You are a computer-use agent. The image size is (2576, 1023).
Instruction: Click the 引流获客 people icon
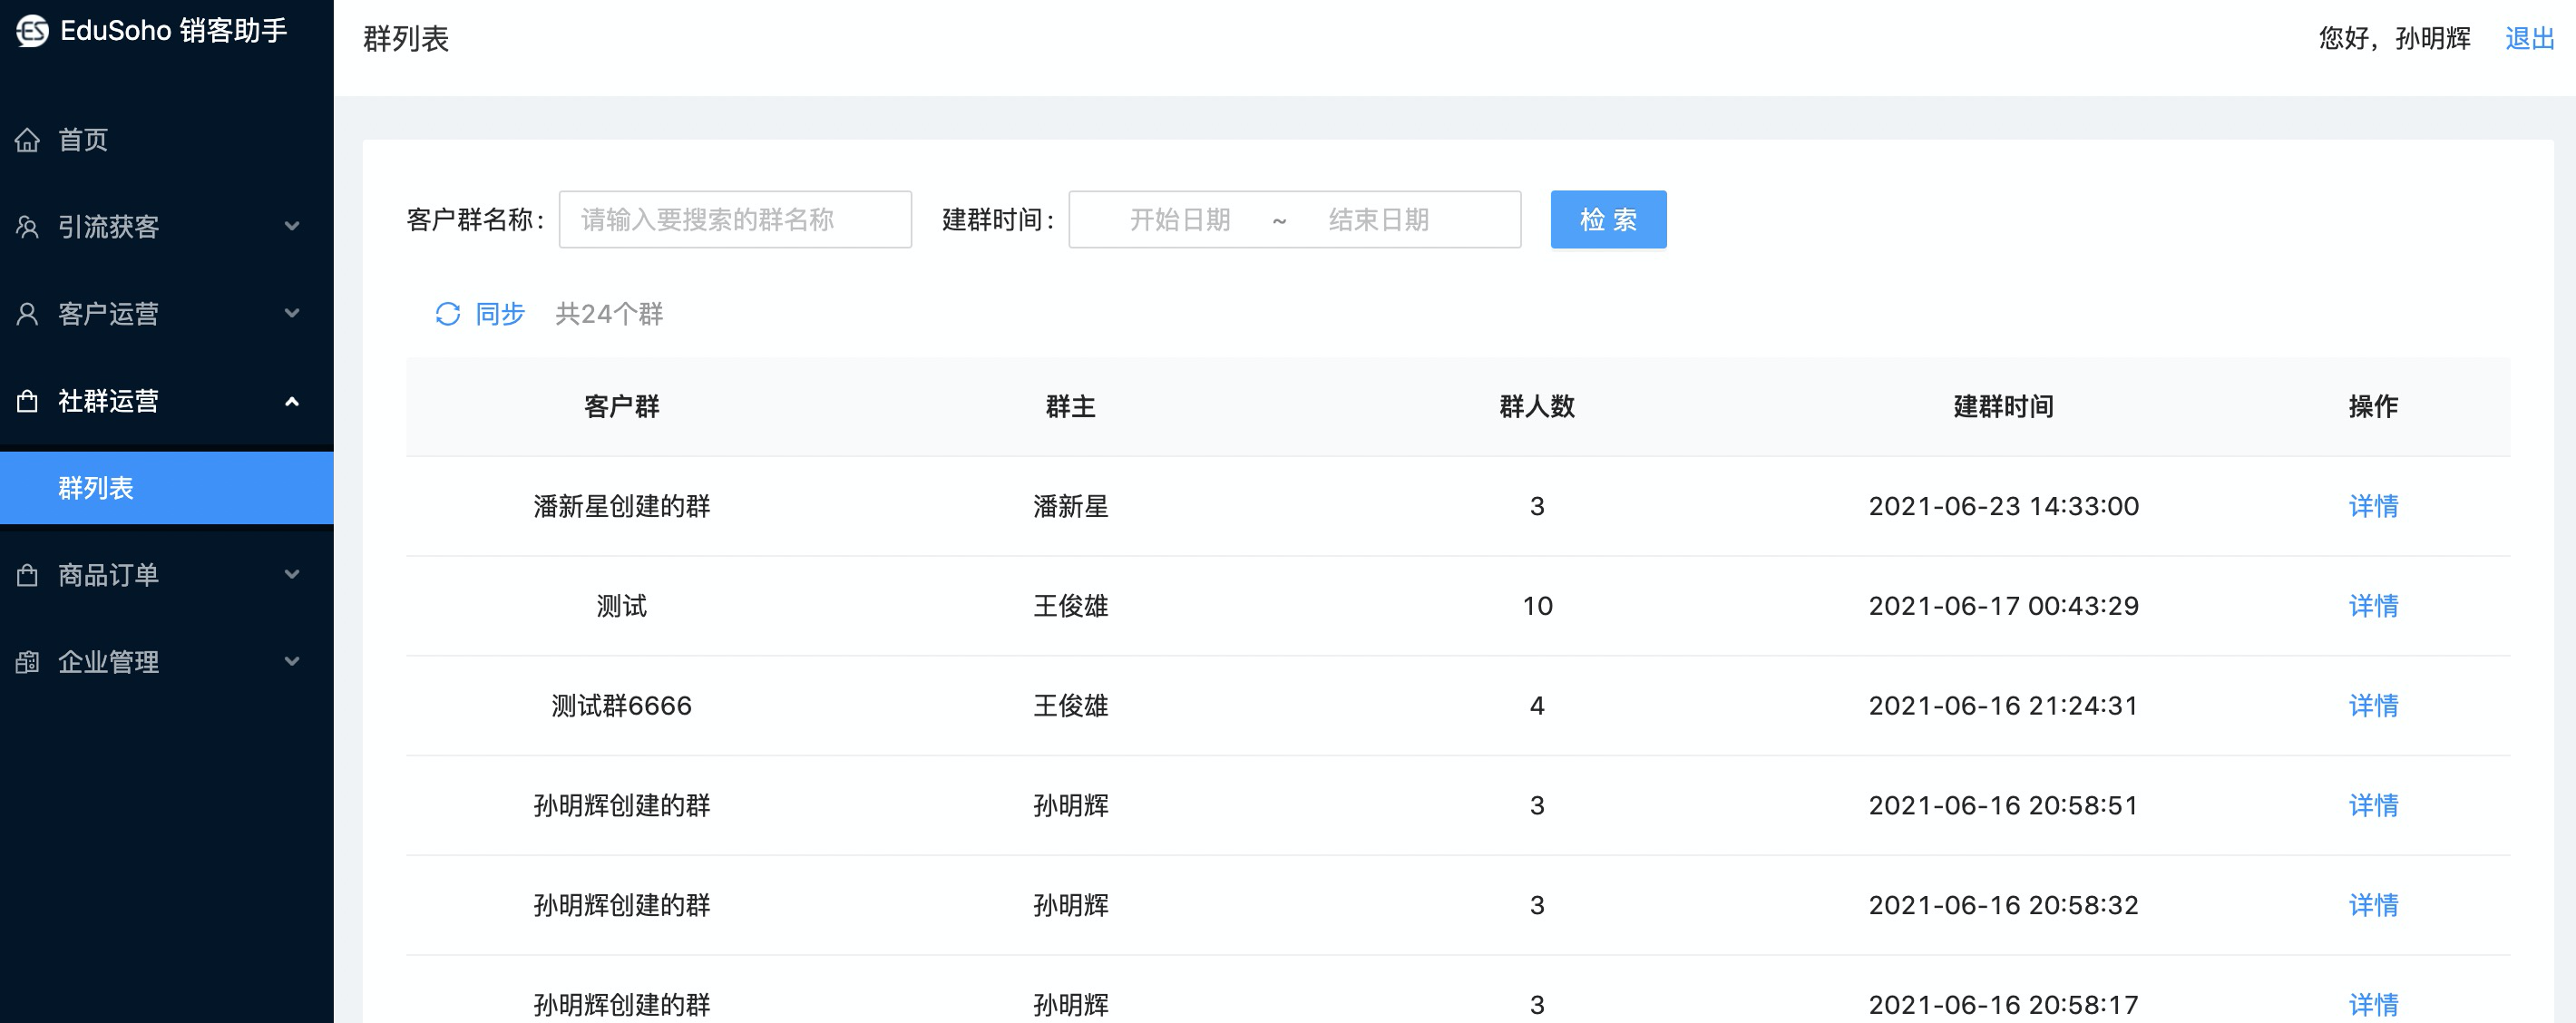(x=28, y=227)
